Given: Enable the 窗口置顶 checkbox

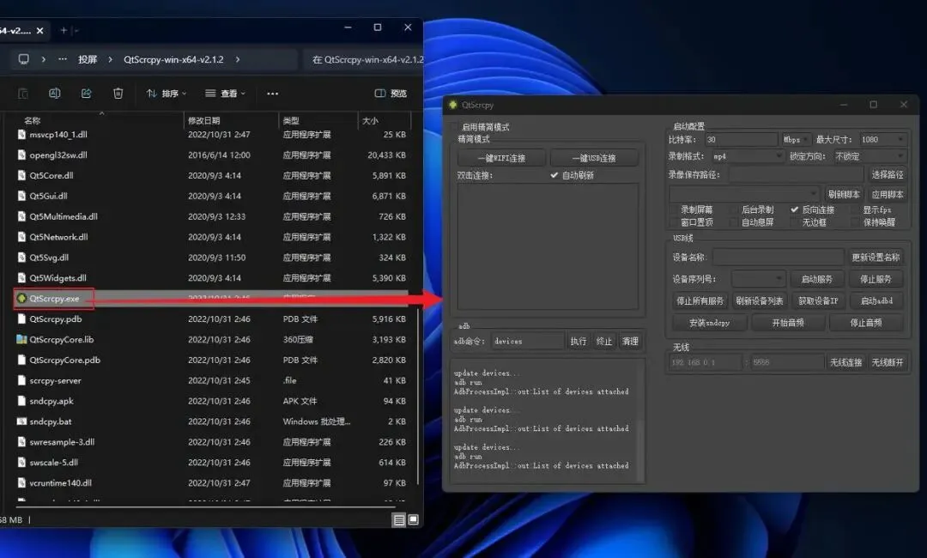Looking at the screenshot, I should pos(674,222).
